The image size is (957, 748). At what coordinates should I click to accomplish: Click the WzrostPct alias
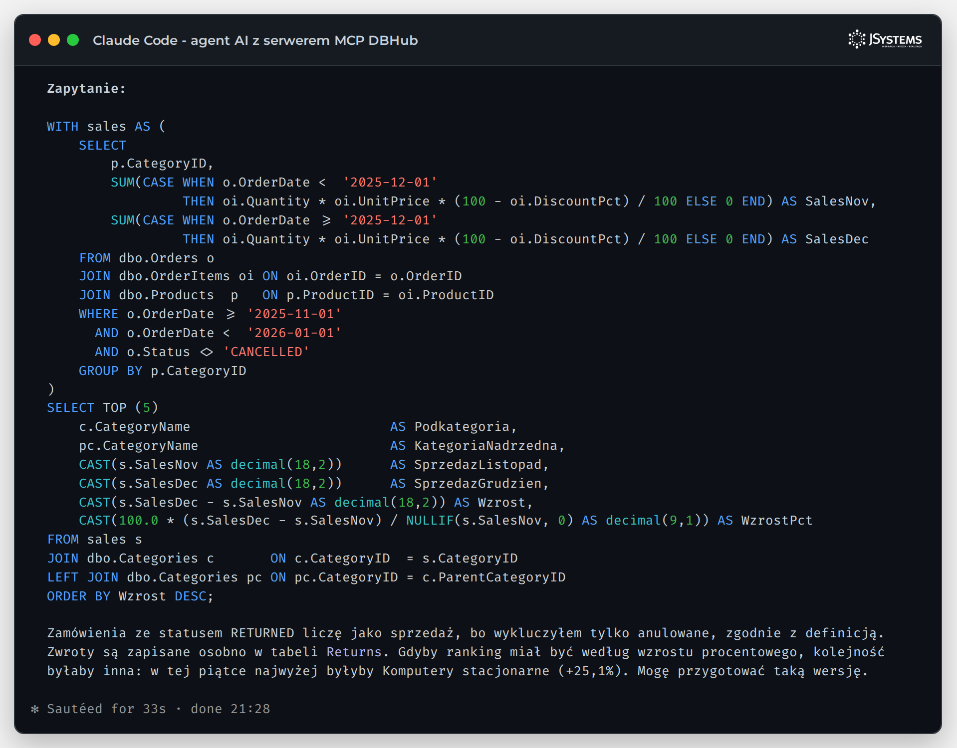(777, 520)
